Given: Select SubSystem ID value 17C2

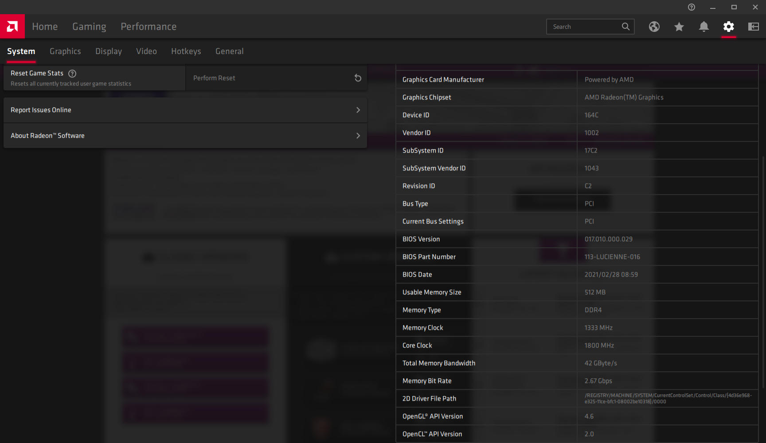Looking at the screenshot, I should (591, 151).
